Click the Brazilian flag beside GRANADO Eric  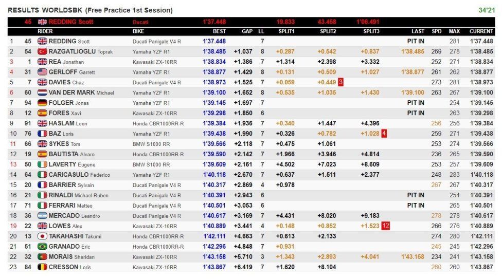pyautogui.click(x=42, y=246)
